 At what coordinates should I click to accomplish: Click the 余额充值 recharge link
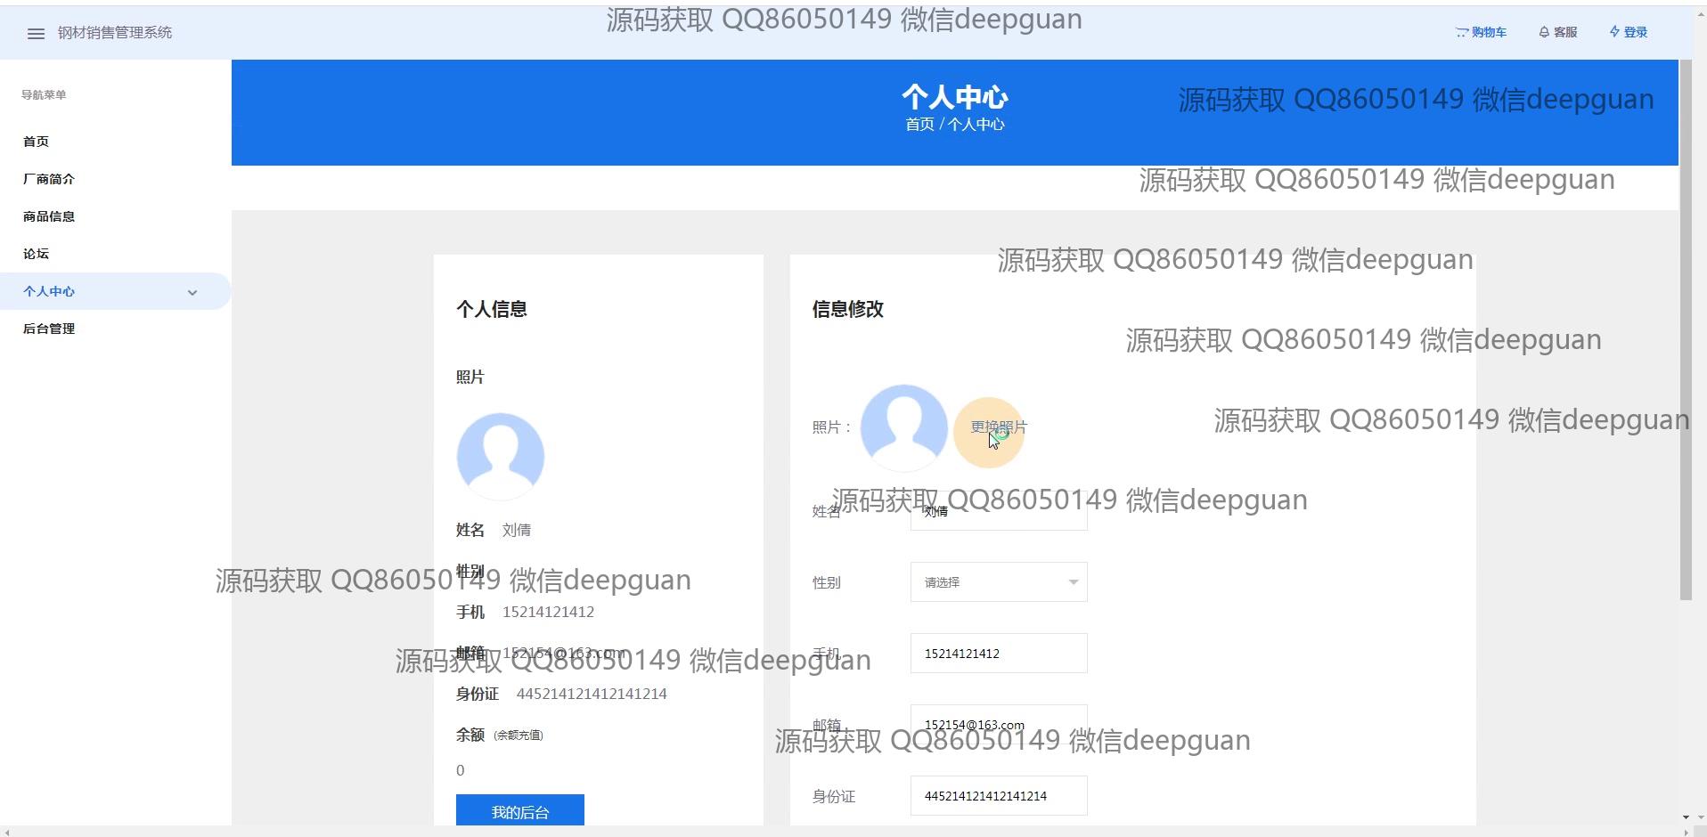[x=519, y=735]
